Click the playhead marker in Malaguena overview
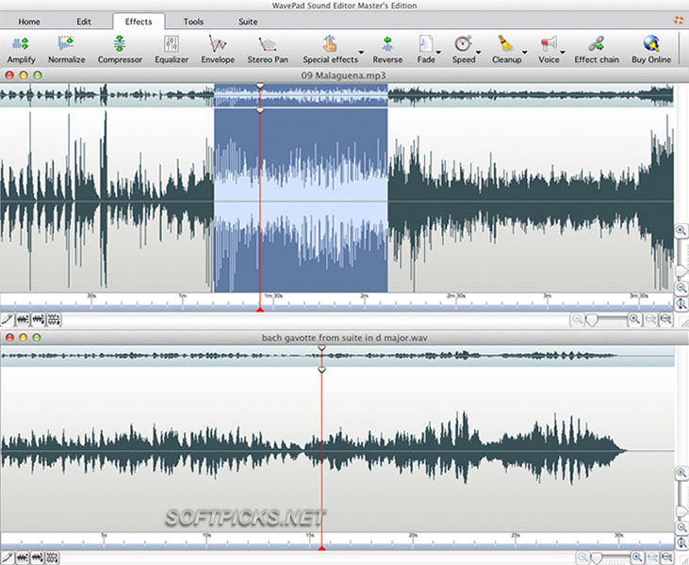 [x=260, y=86]
